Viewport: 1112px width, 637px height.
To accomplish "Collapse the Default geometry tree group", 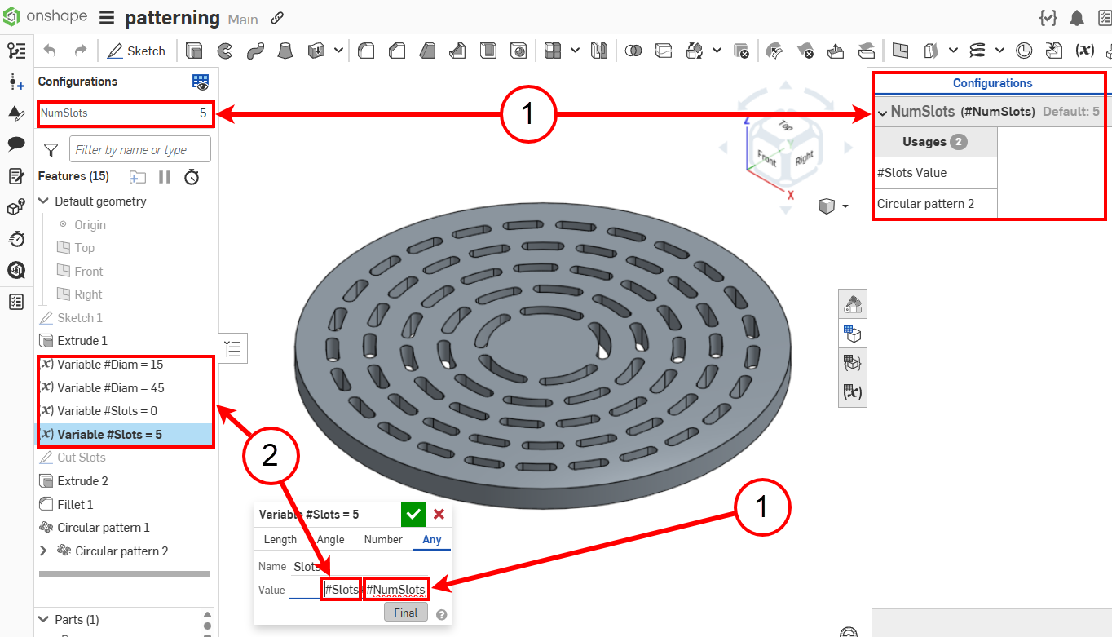I will tap(44, 201).
